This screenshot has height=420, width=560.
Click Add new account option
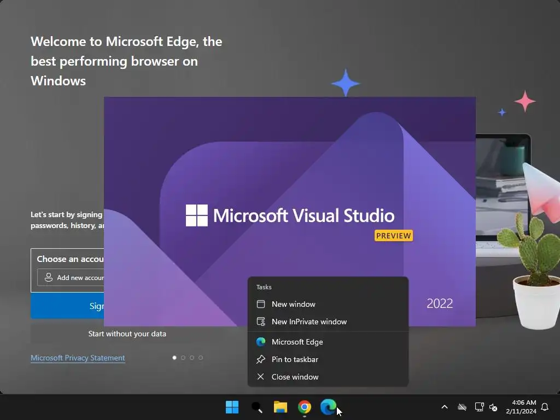click(x=71, y=277)
